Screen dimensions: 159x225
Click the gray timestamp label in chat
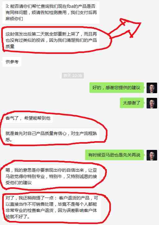pyautogui.click(x=73, y=75)
